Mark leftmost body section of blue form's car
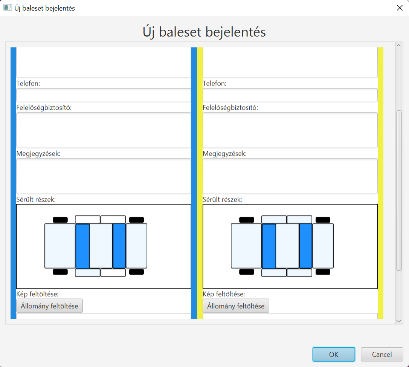The width and height of the screenshot is (409, 367). (60, 246)
